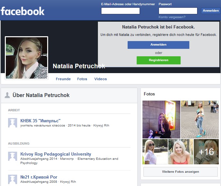This screenshot has width=221, height=186.
Task: Click the Krivoy Rog Pedagogical University icon
Action: click(13, 156)
